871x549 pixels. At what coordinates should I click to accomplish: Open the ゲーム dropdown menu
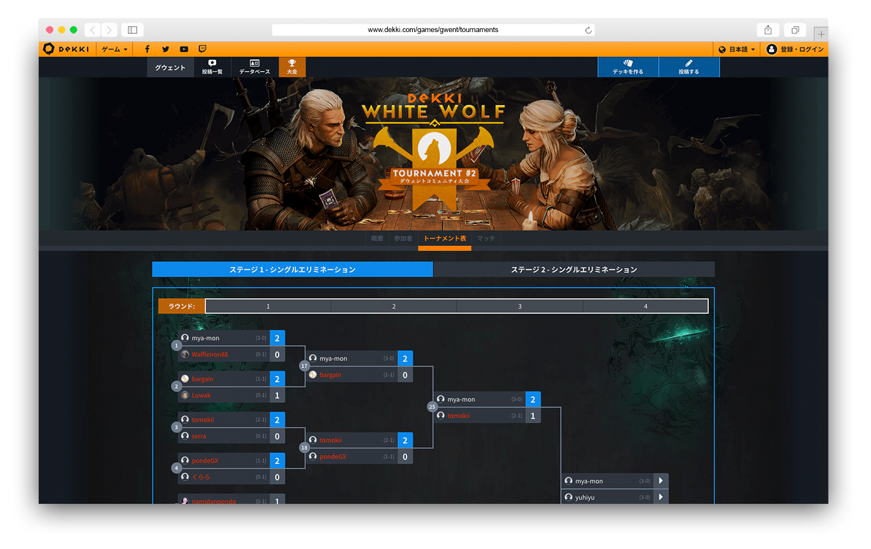coord(114,49)
